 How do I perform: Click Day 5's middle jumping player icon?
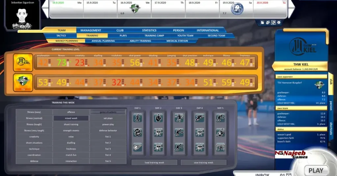click(x=220, y=132)
